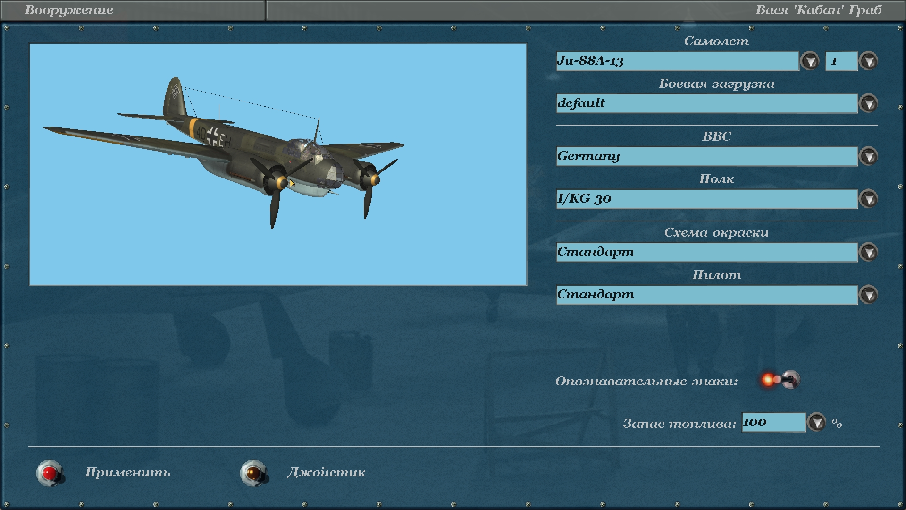Open the aircraft number dropdown arrow
906x510 pixels.
click(869, 61)
